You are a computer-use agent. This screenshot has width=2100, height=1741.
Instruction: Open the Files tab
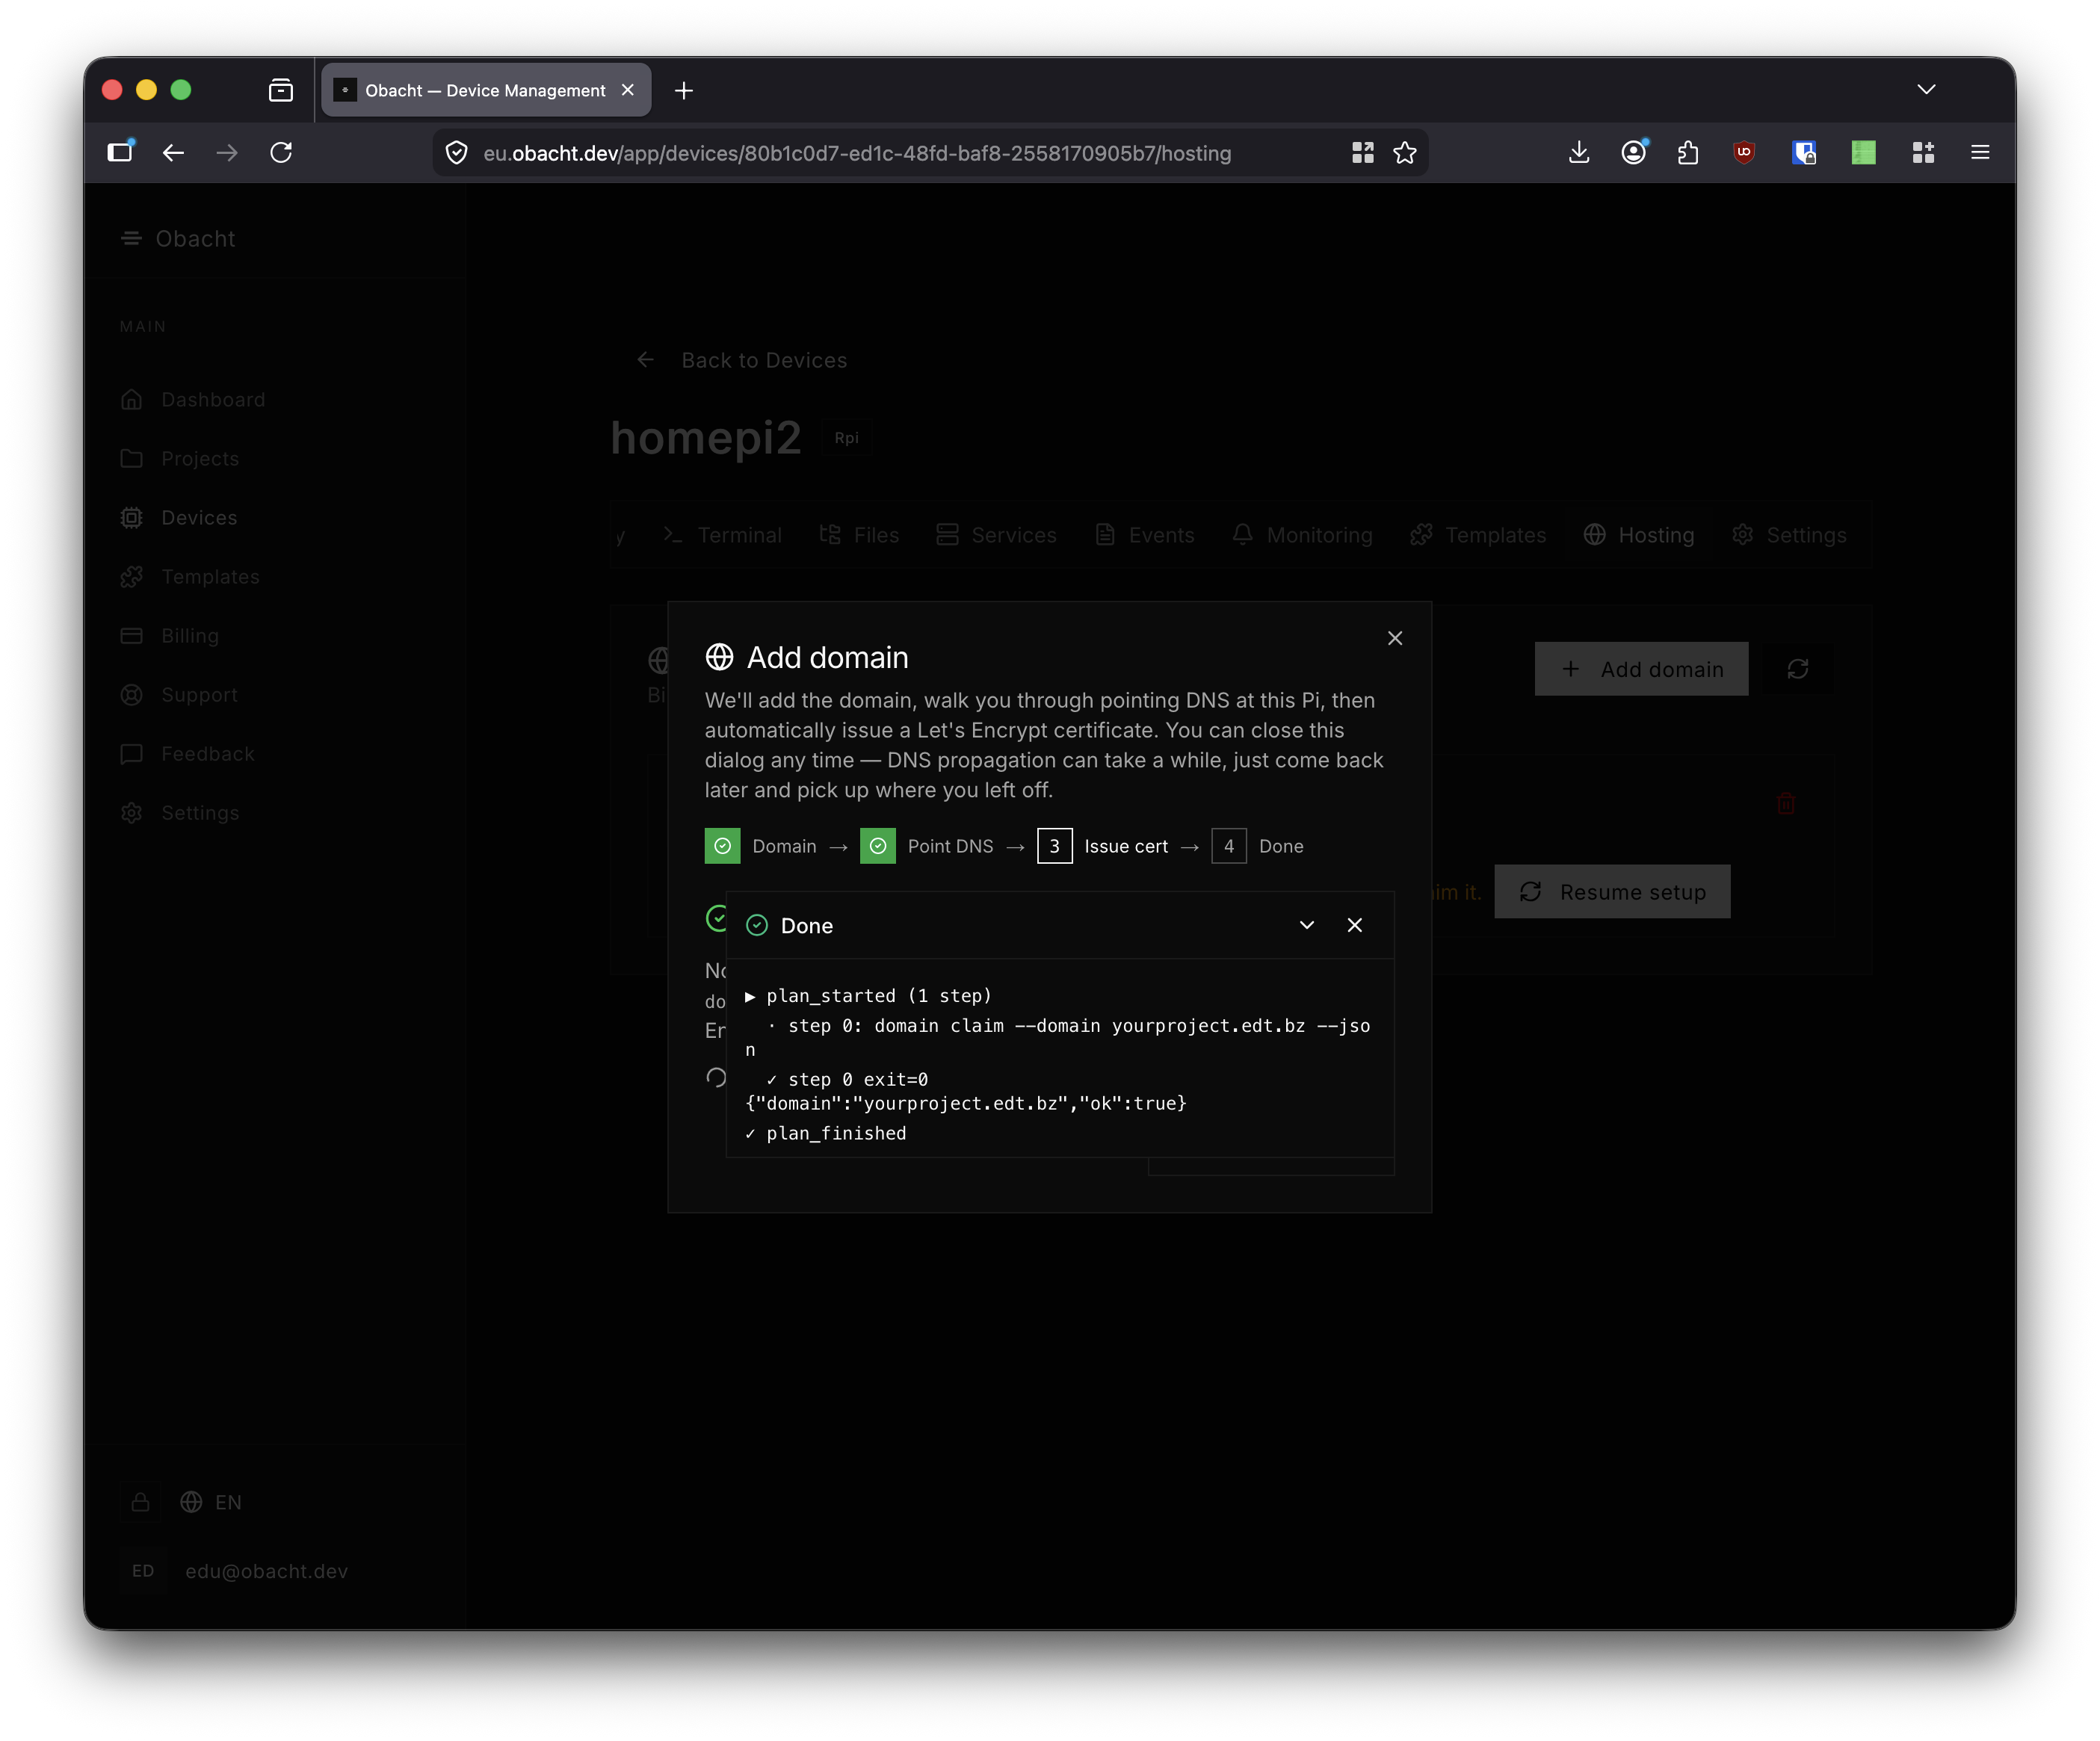pyautogui.click(x=859, y=535)
